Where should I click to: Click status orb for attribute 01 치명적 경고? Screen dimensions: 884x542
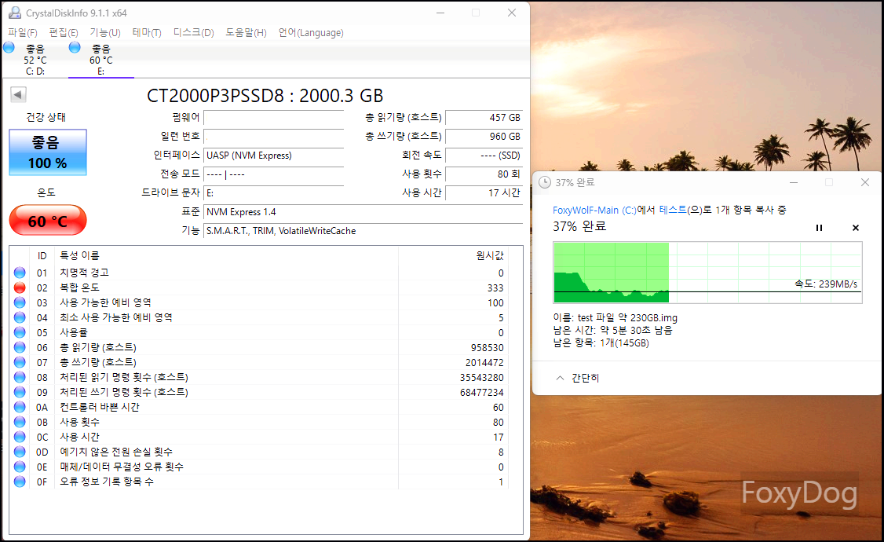coord(20,273)
